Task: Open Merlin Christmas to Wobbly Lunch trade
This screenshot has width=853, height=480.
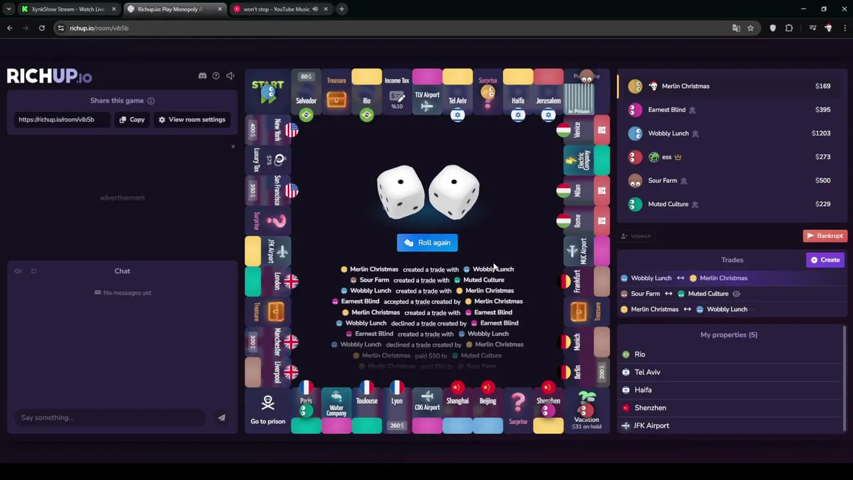Action: [x=731, y=309]
